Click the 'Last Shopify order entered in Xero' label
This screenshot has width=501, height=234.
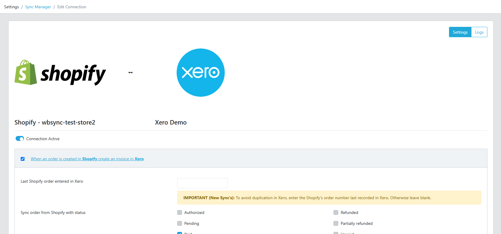(x=52, y=181)
